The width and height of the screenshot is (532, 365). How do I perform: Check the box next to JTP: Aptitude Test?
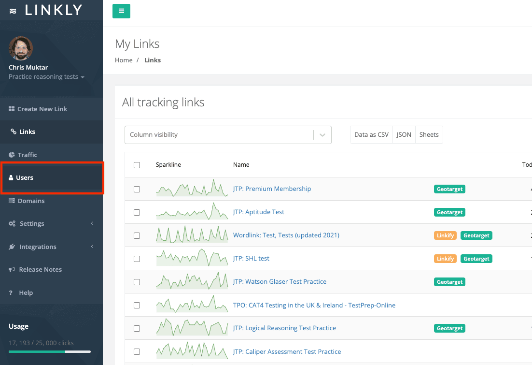click(137, 212)
